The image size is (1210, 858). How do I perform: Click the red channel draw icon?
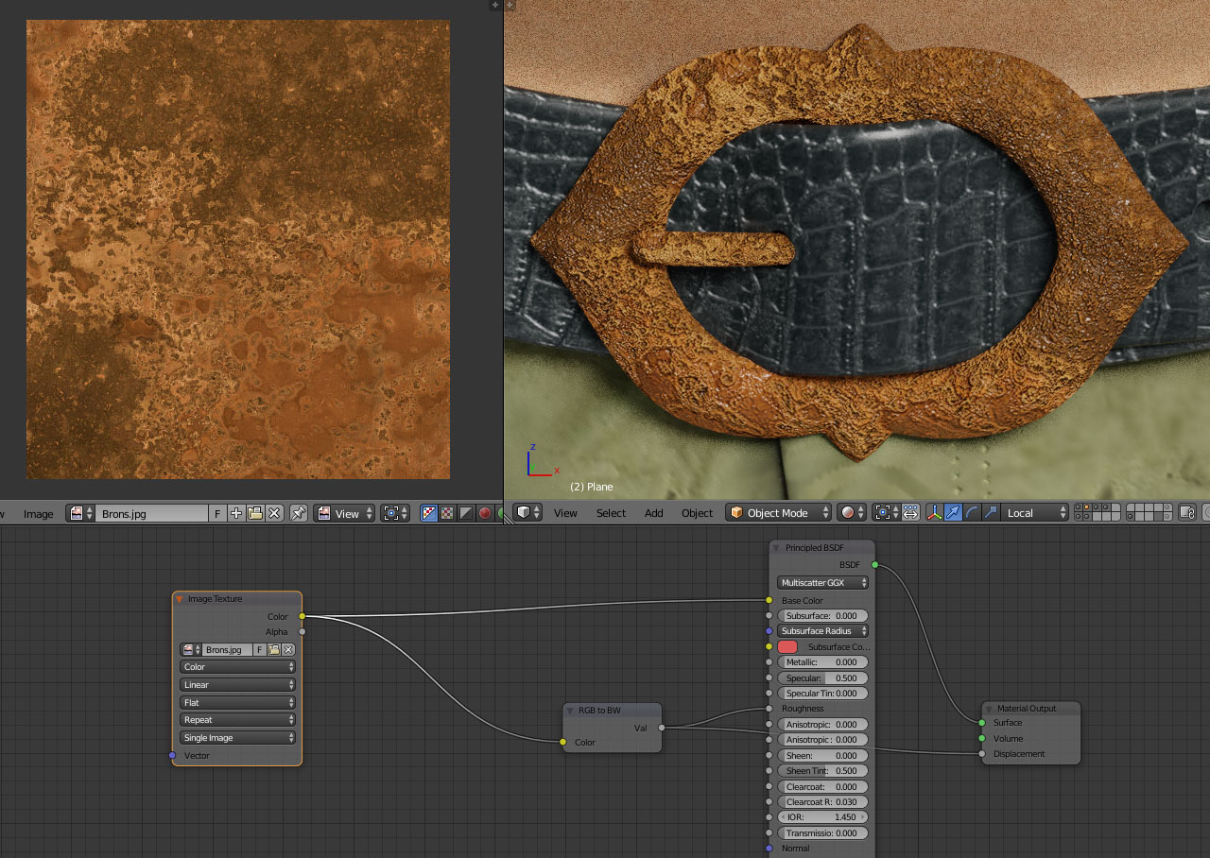(x=485, y=513)
